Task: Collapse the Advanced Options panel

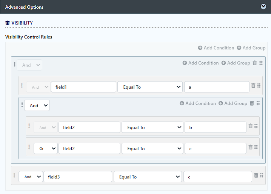Action: coord(263,7)
